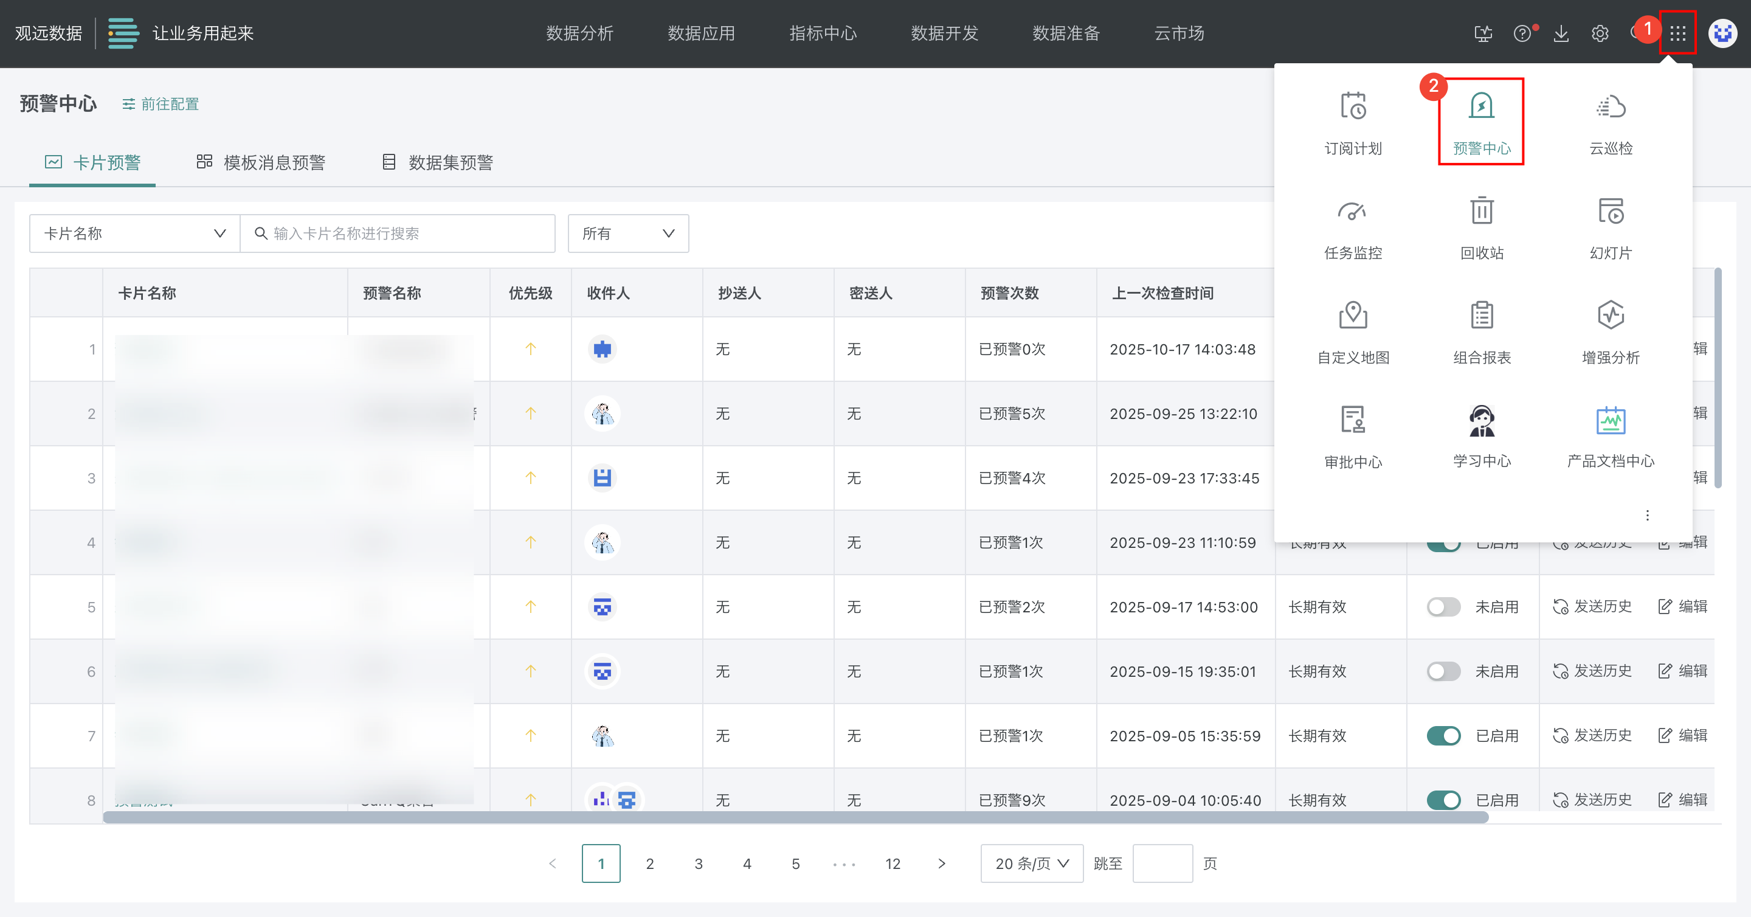Enable the alert toggle in row 6
Screen dimensions: 1751x917
[x=1443, y=671]
